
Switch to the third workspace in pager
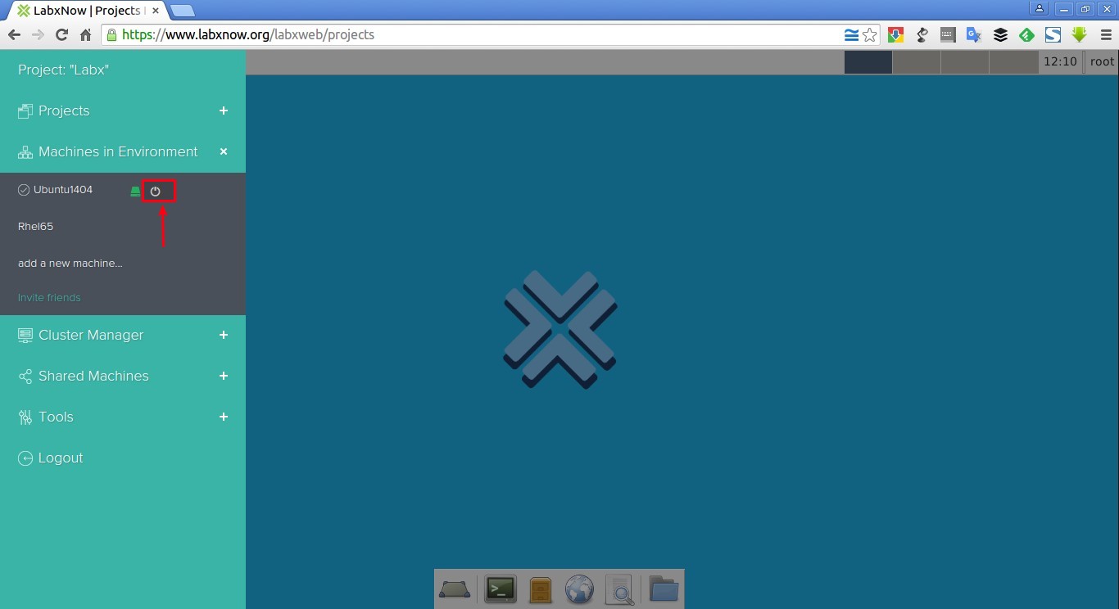(965, 61)
